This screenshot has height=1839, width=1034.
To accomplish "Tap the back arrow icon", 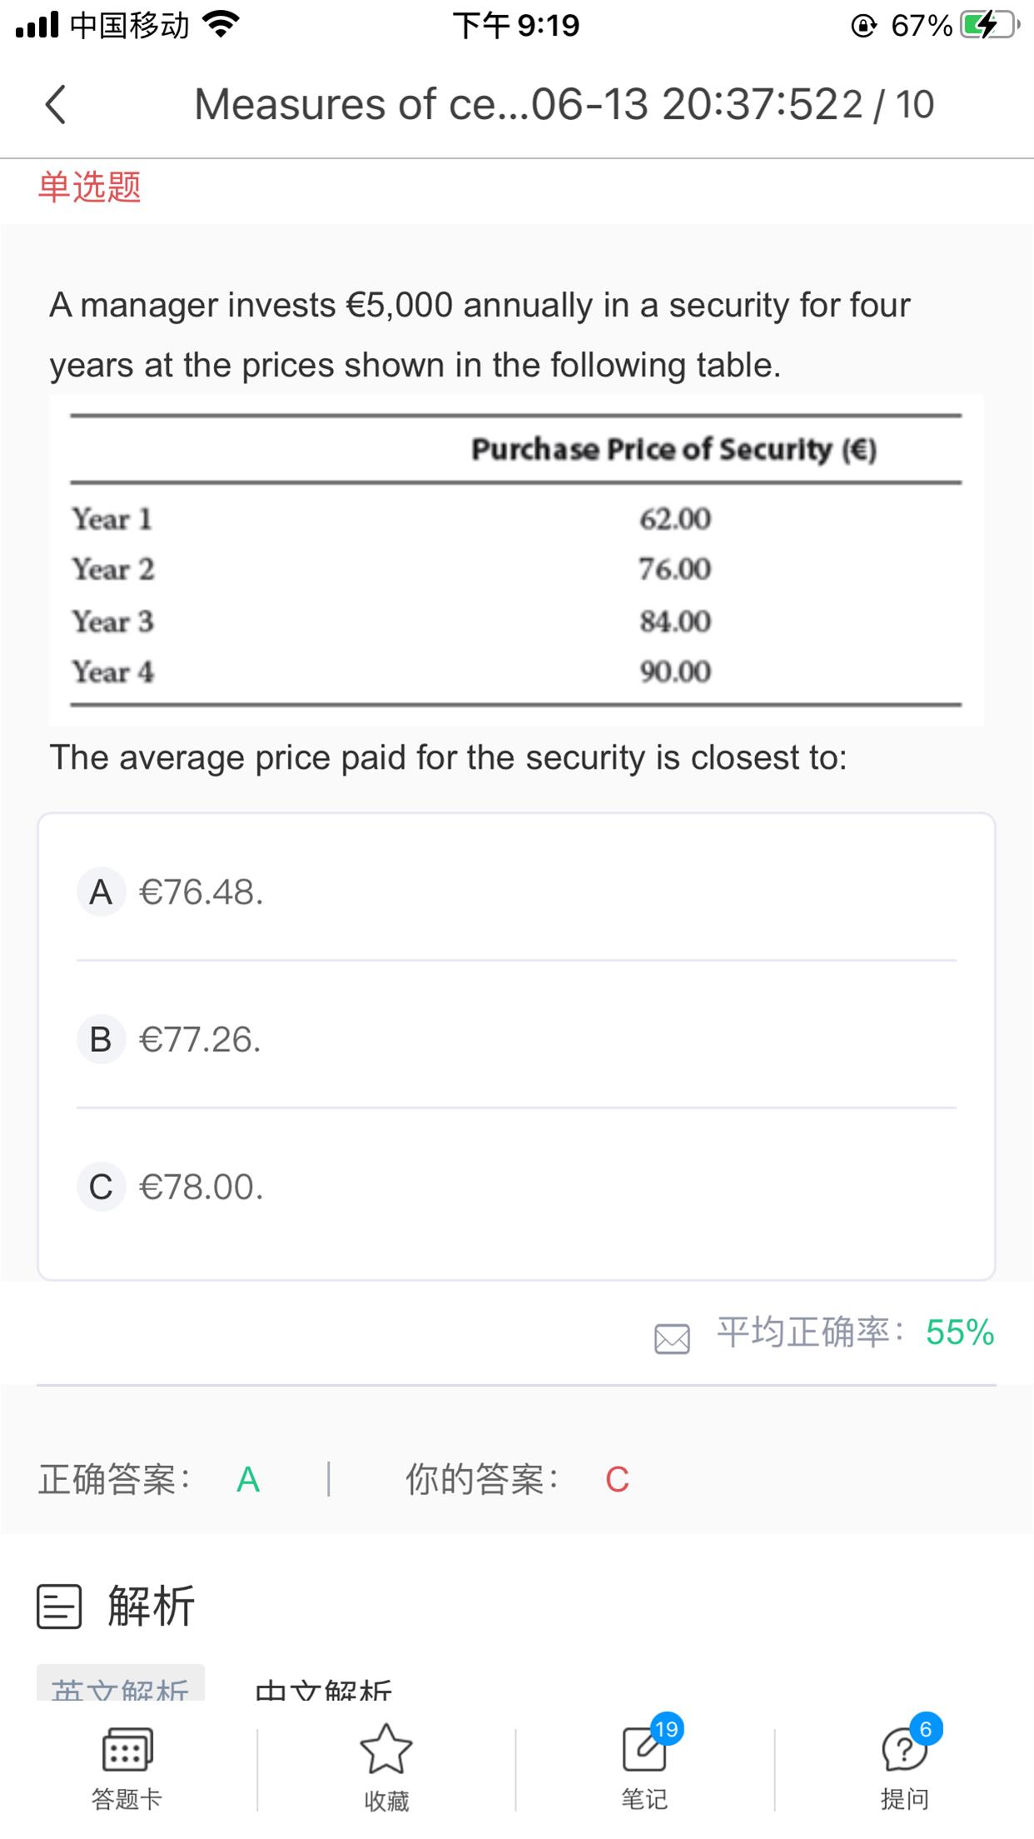I will (x=56, y=105).
